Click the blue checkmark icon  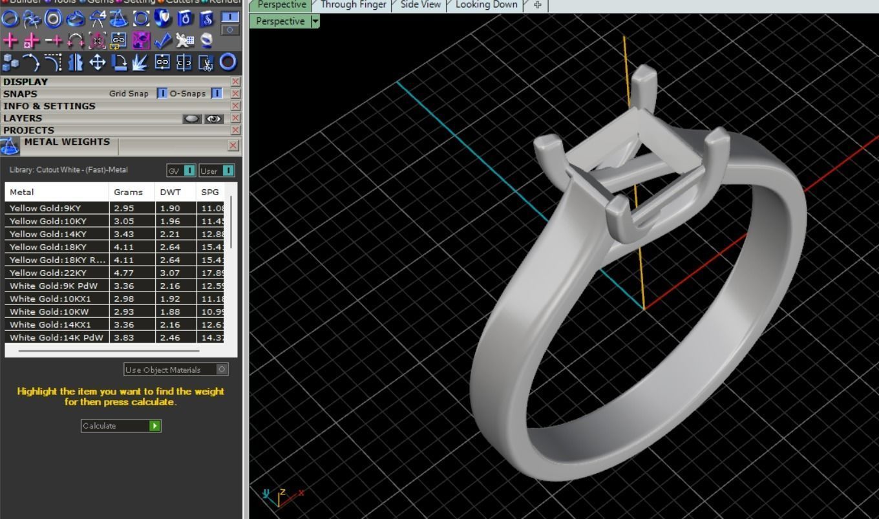coord(163,41)
